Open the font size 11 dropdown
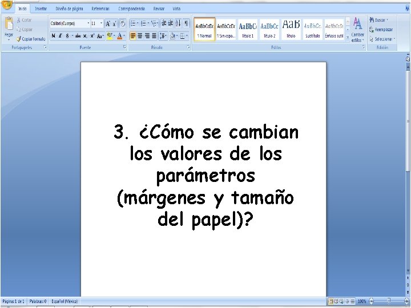 coord(102,23)
